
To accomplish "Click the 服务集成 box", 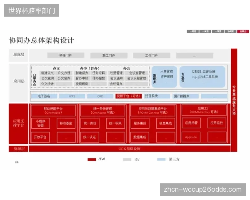I will (x=140, y=123).
